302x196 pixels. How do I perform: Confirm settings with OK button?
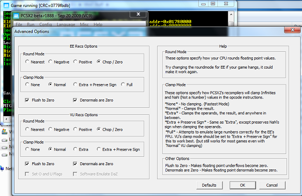click(243, 185)
